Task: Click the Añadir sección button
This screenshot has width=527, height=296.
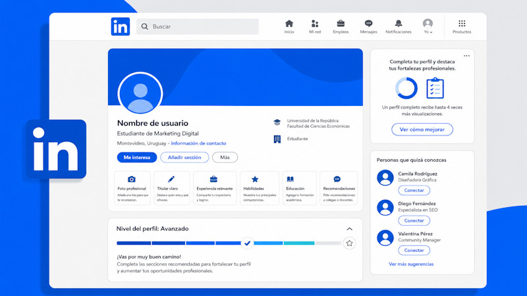Action: [x=184, y=157]
